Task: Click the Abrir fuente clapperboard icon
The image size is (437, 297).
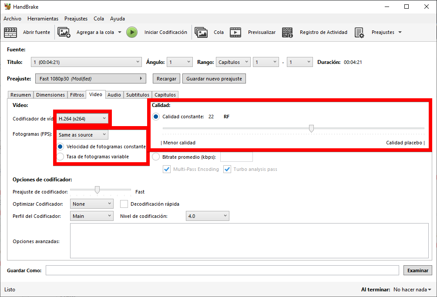Action: (10, 32)
